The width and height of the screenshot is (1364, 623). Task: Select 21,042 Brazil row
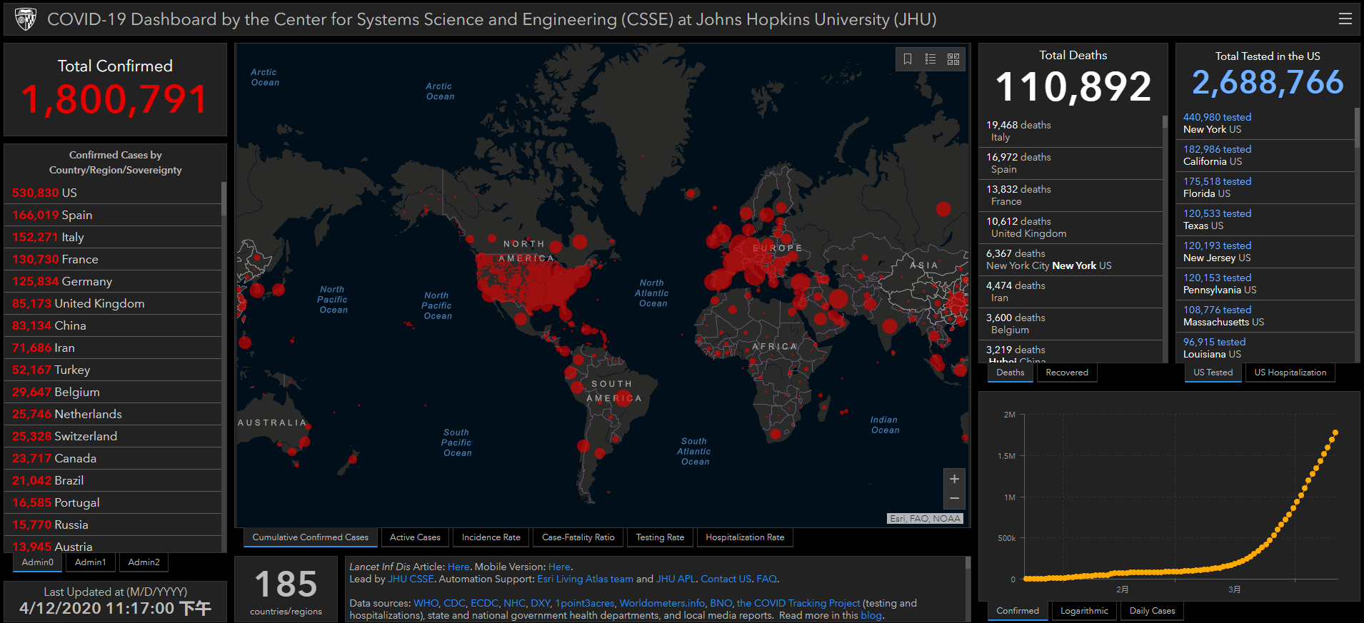113,480
